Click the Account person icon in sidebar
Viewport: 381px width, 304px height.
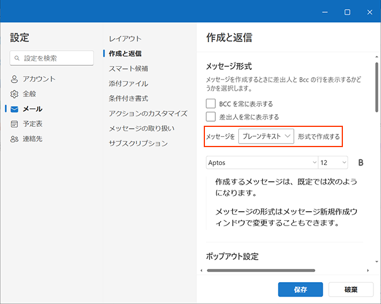pyautogui.click(x=14, y=79)
